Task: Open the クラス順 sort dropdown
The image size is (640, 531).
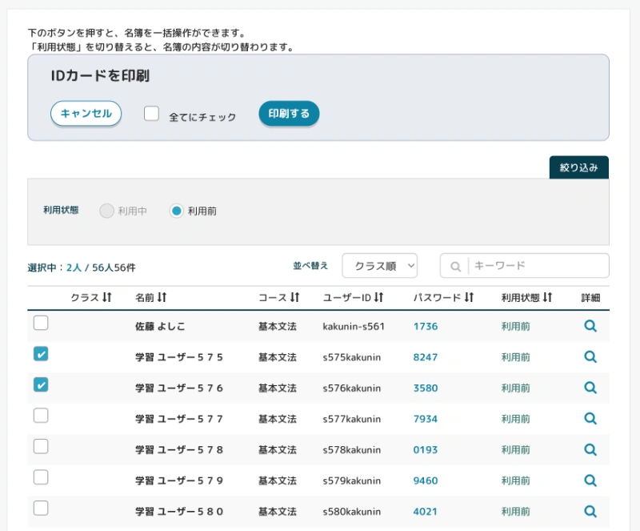Action: pyautogui.click(x=379, y=266)
